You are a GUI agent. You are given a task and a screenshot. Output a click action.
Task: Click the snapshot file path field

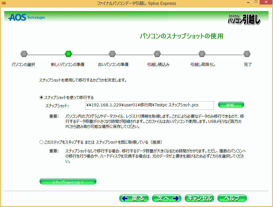pyautogui.click(x=149, y=105)
